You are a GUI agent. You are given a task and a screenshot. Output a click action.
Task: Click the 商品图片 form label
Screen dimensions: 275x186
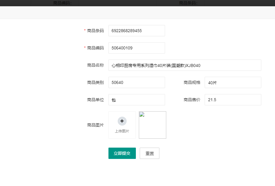point(95,125)
